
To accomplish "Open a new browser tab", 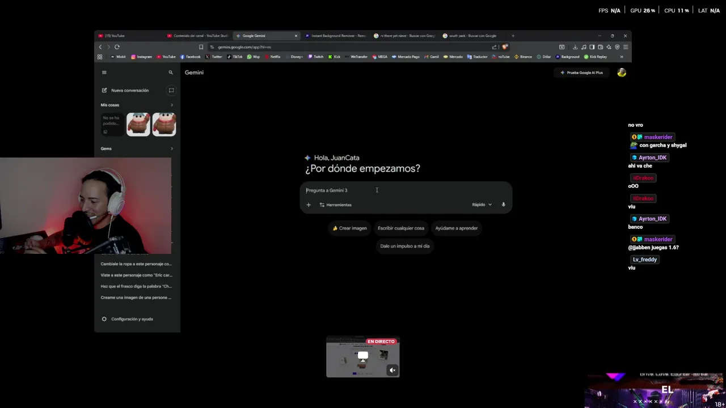I will point(513,36).
